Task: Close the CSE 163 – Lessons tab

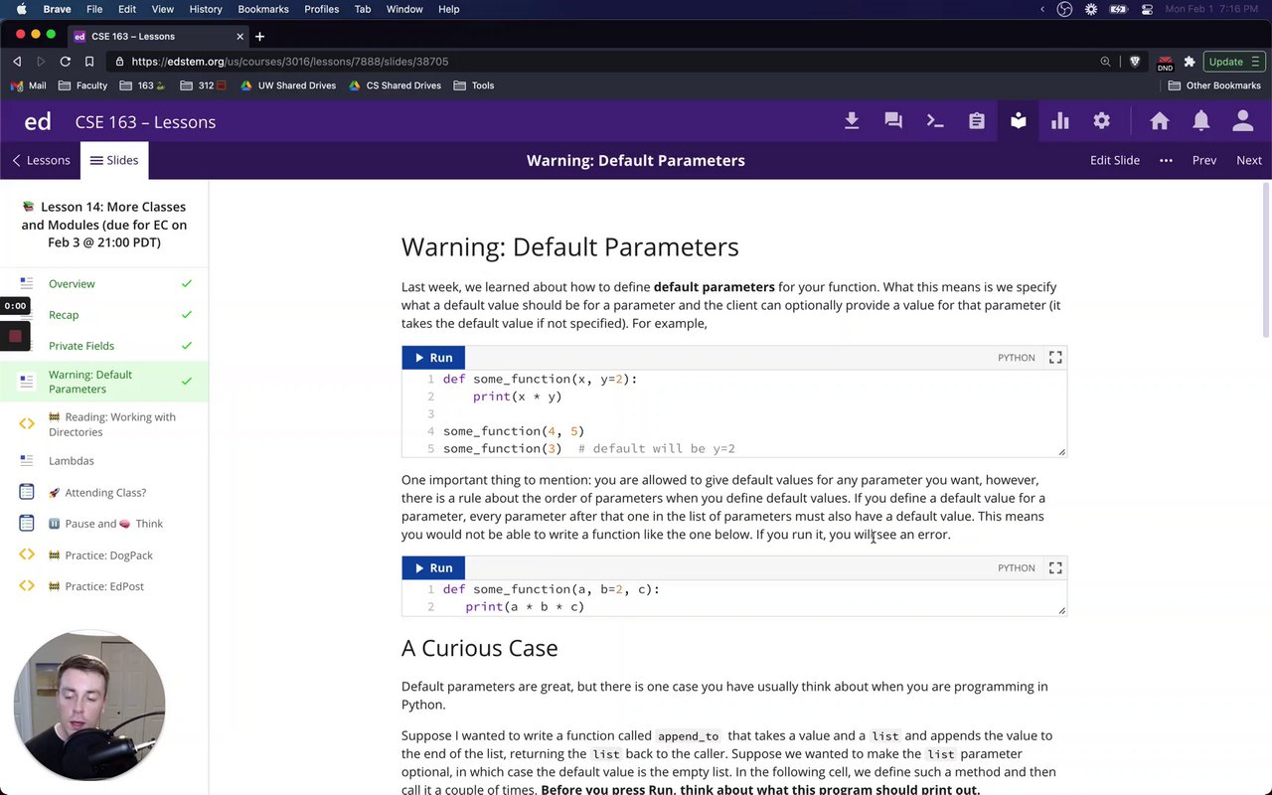Action: (239, 37)
